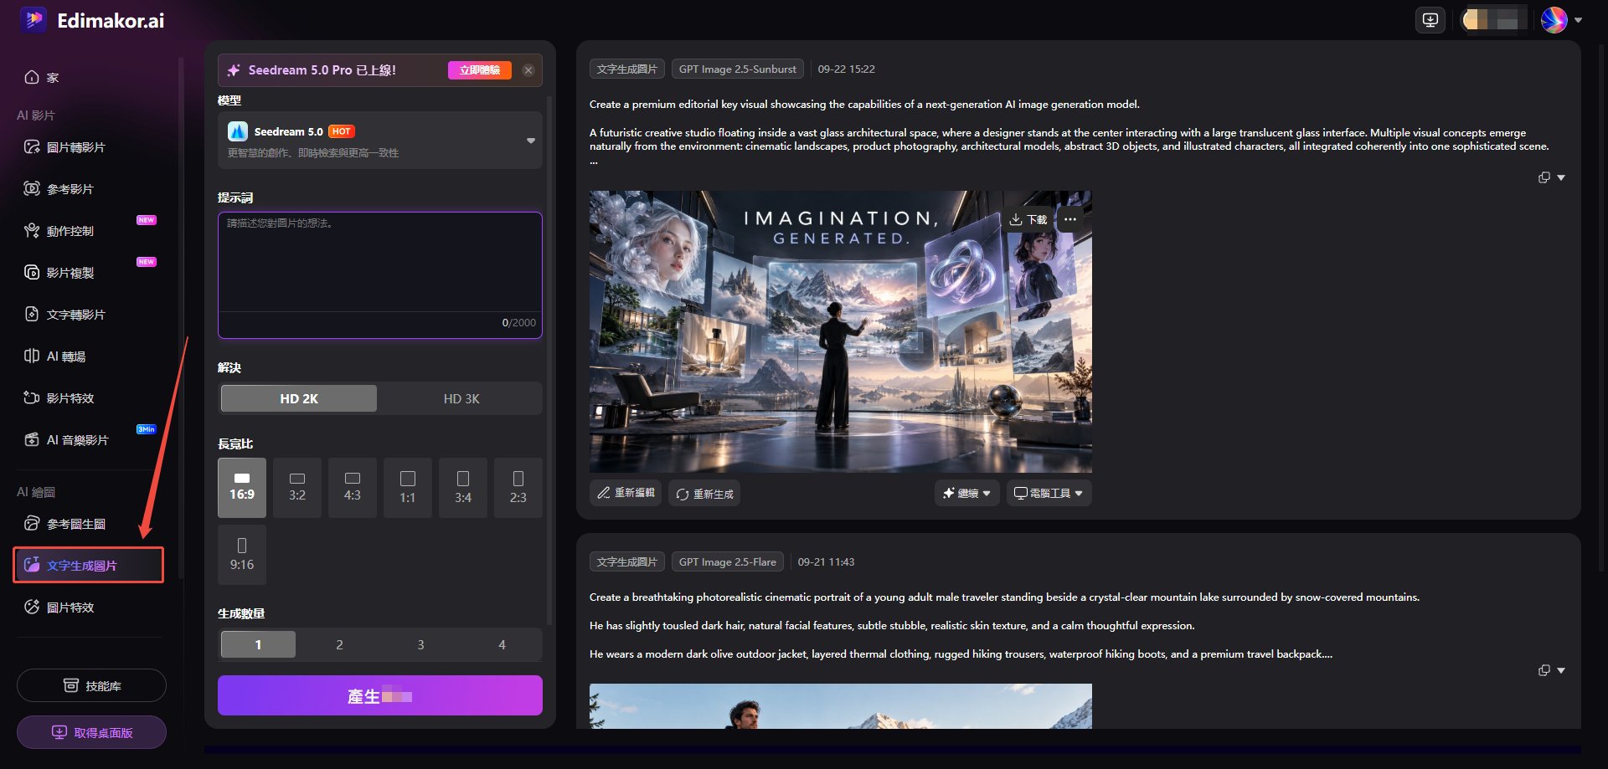
Task: Open the AI 轉場 sidebar tool
Action: point(66,356)
